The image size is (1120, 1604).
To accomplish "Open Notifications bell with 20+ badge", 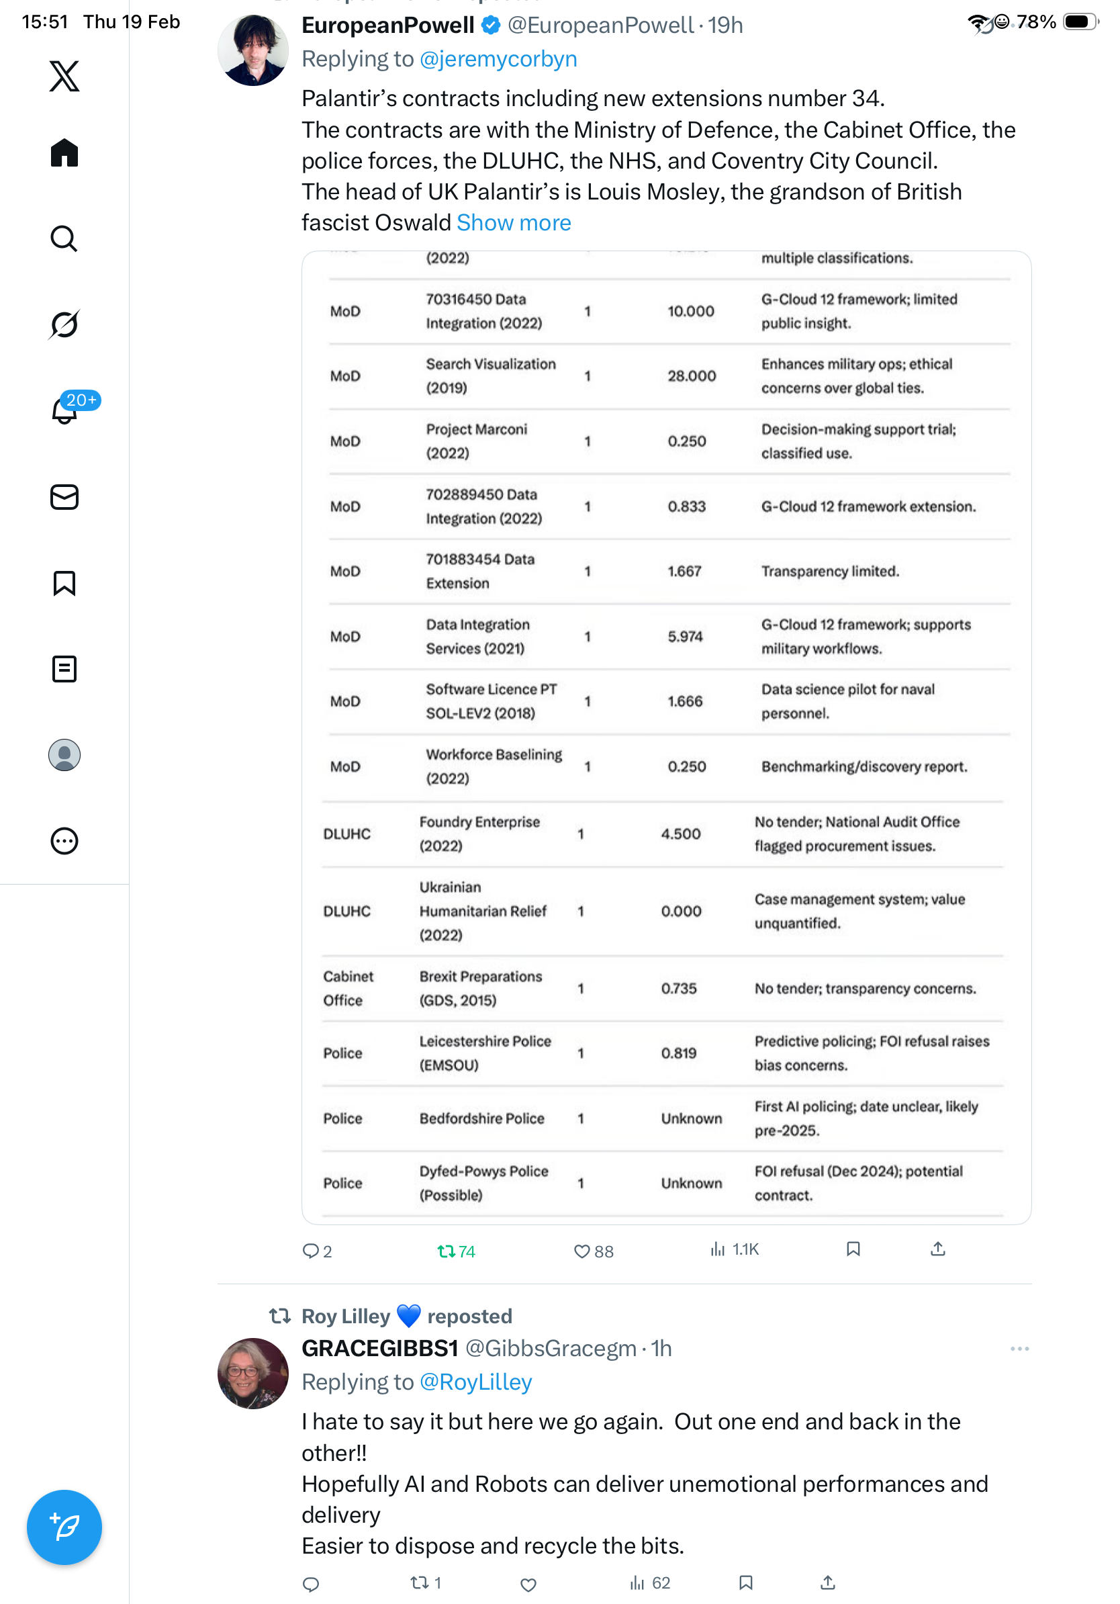I will click(65, 411).
